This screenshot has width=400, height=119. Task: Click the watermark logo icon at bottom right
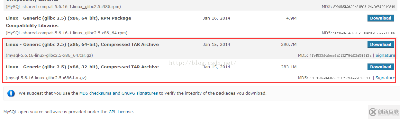coord(373,112)
